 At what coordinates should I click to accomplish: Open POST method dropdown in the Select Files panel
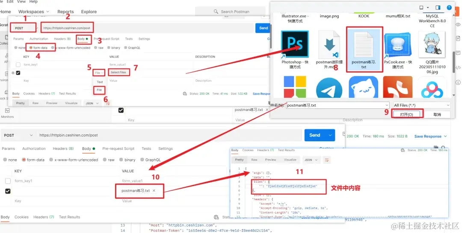(24, 28)
